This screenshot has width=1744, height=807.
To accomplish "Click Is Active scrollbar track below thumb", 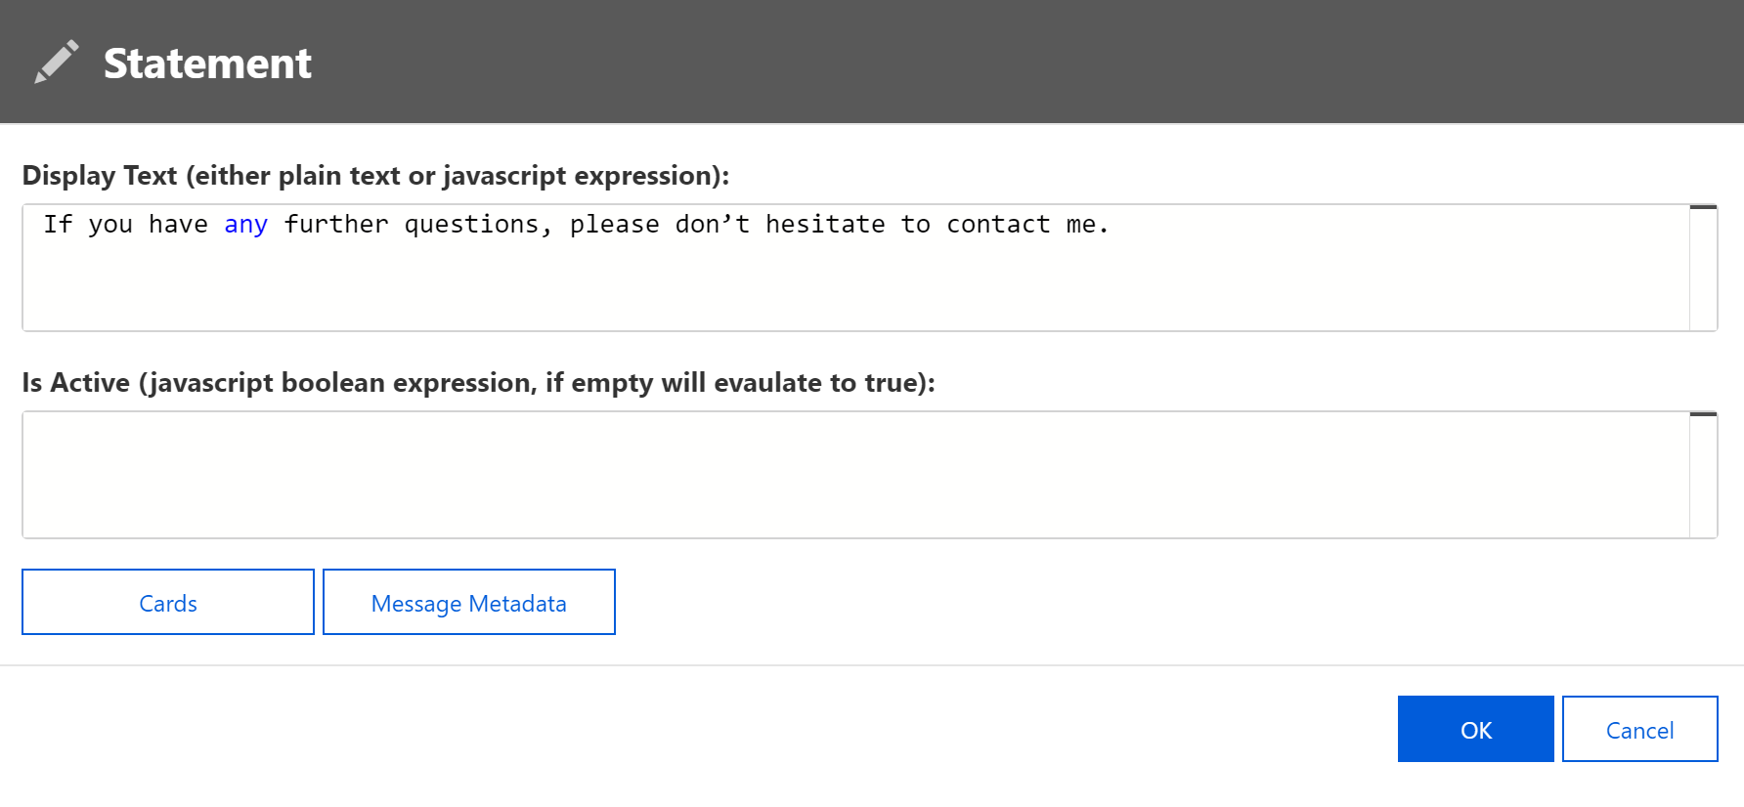I will click(1704, 479).
